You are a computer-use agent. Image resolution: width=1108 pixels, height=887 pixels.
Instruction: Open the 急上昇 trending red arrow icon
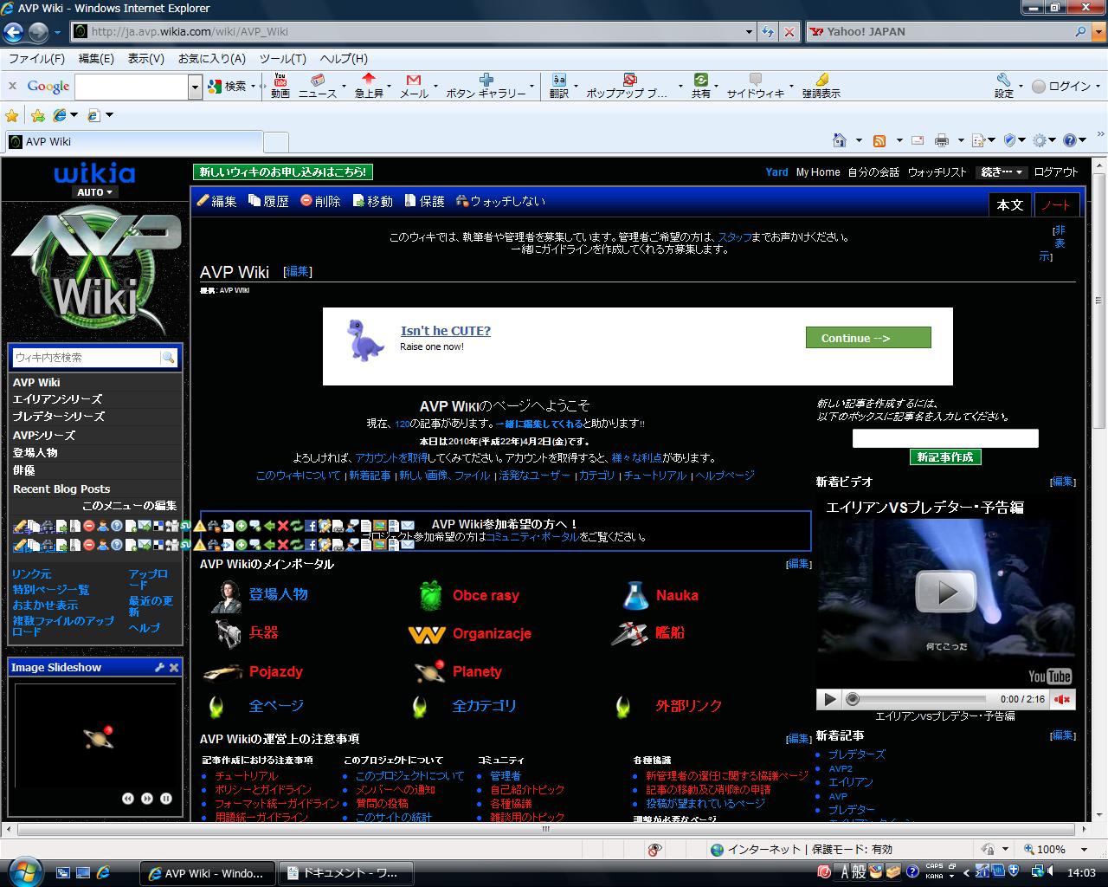(x=369, y=86)
